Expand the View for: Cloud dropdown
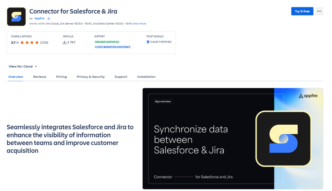 coord(23,66)
